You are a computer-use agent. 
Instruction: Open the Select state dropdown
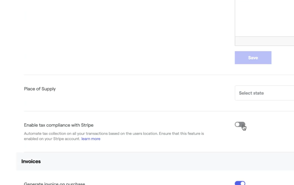tap(264, 93)
